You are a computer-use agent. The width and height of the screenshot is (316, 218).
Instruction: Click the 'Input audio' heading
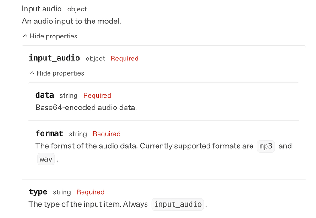[x=42, y=9]
